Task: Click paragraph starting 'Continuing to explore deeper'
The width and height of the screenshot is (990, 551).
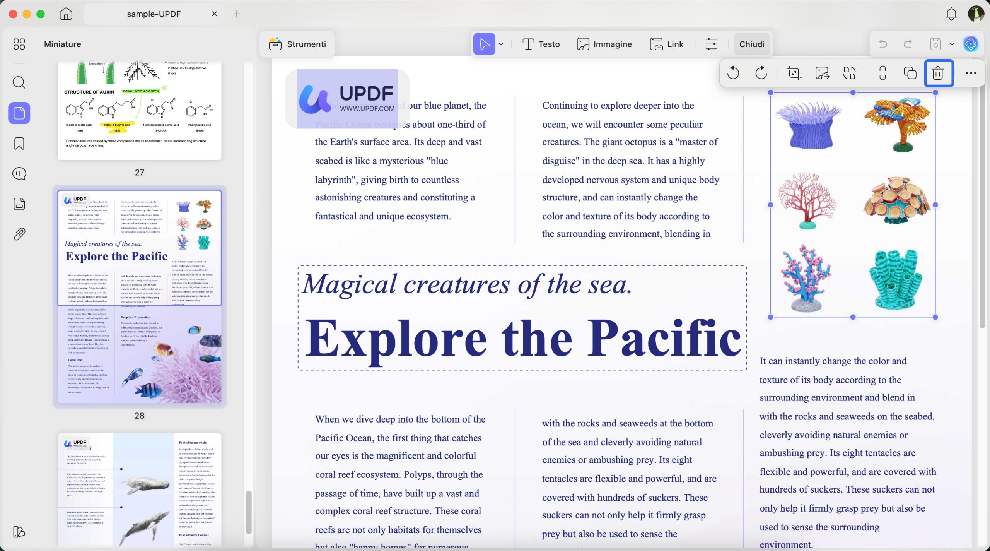Action: [630, 169]
